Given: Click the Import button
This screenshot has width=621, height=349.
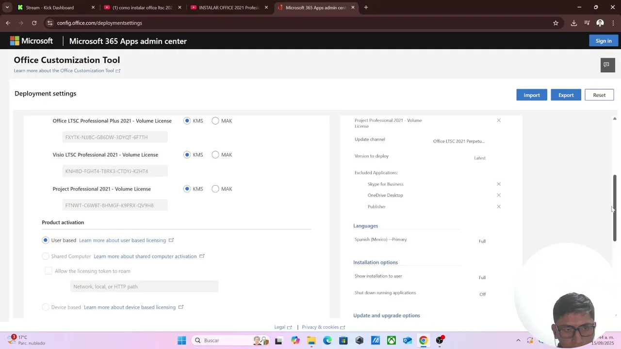Looking at the screenshot, I should [x=532, y=95].
